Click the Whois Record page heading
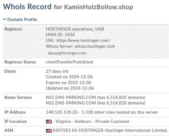Viewport: 169px width, 137px height. (27, 6)
